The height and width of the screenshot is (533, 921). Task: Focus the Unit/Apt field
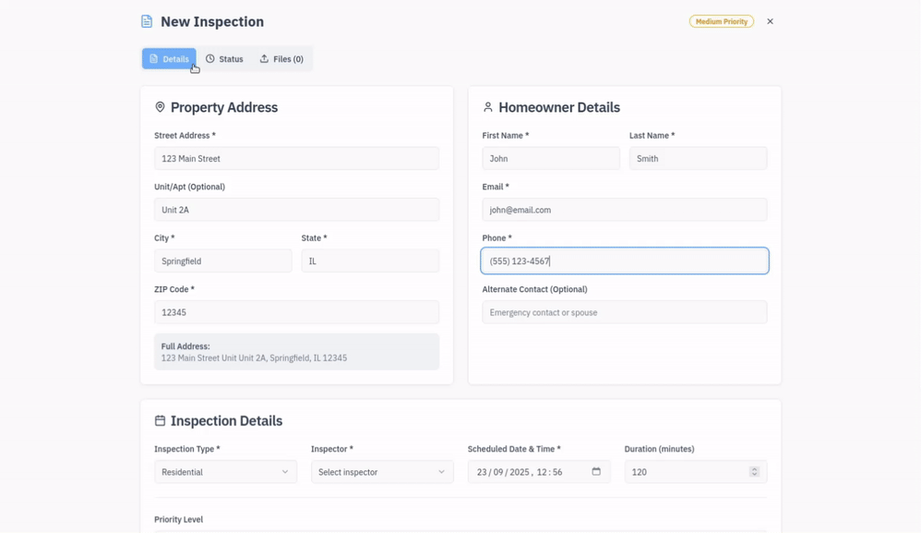296,210
